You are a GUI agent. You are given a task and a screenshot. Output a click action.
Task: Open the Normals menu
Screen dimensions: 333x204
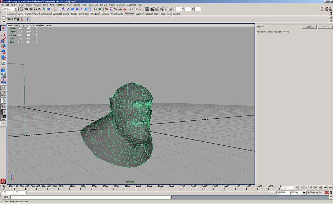(x=77, y=5)
